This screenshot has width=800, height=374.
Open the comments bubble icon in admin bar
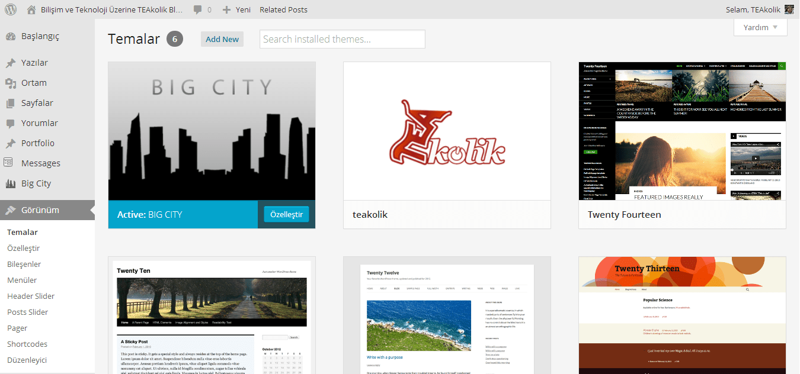tap(197, 9)
